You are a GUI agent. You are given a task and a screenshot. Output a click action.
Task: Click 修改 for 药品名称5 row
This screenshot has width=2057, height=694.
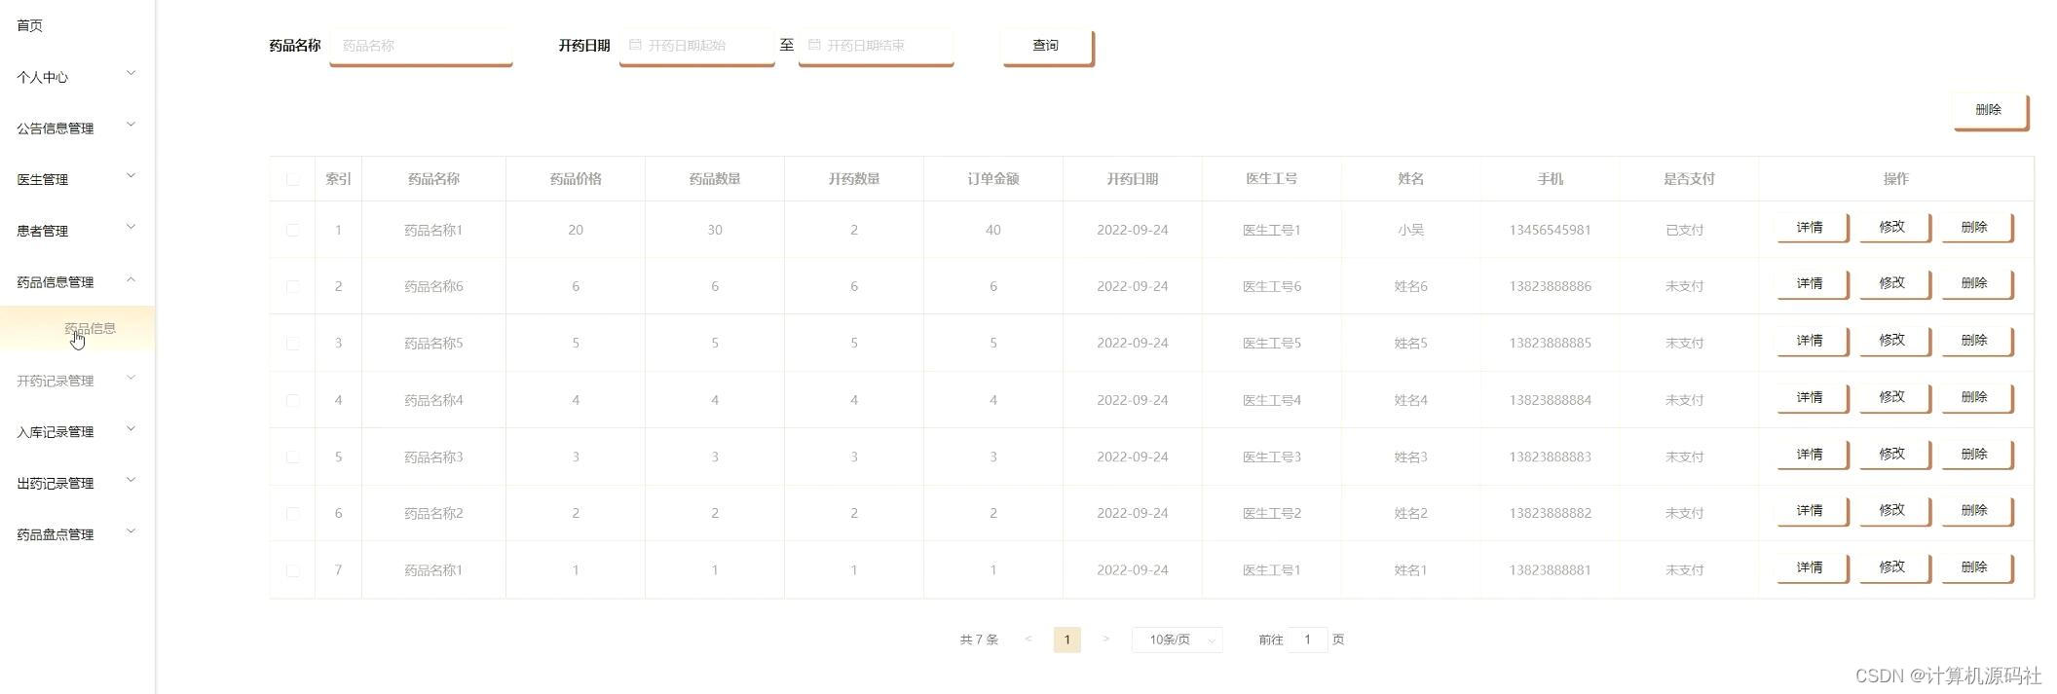(1893, 341)
